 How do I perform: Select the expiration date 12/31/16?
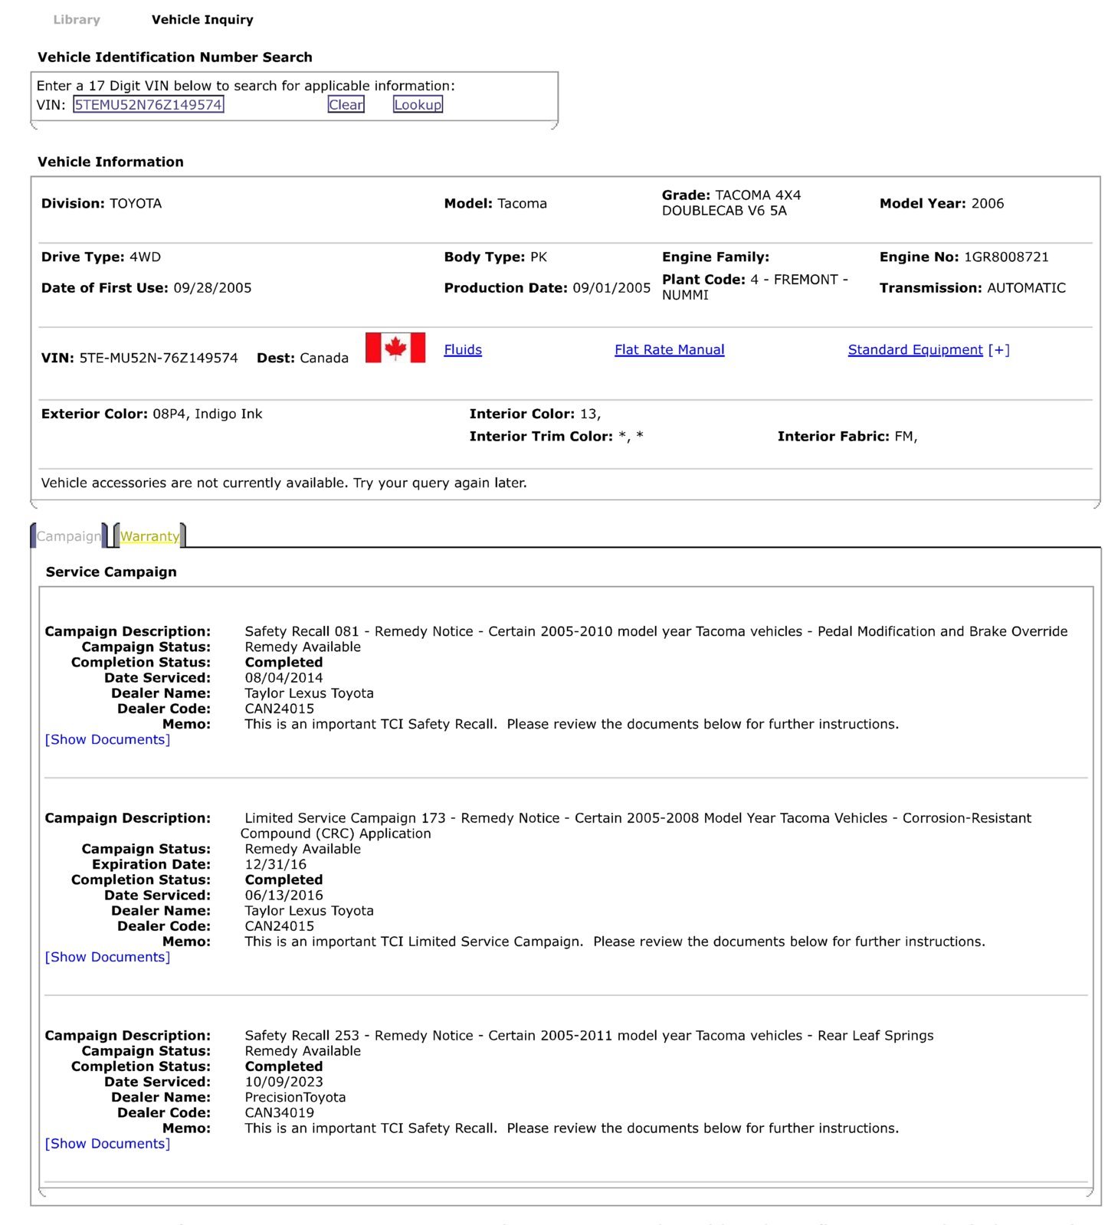[275, 865]
